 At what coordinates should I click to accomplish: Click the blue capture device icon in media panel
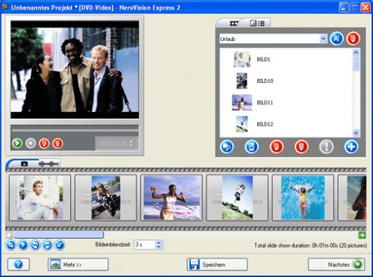[x=251, y=147]
